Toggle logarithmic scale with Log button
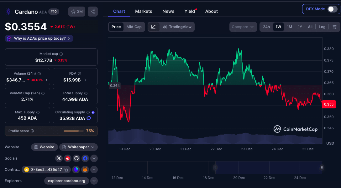This screenshot has width=341, height=188. [x=322, y=27]
